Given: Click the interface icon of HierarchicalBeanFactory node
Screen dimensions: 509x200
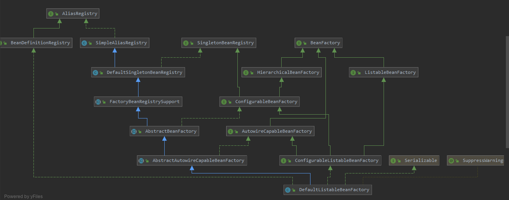Looking at the screenshot, I should [x=246, y=72].
